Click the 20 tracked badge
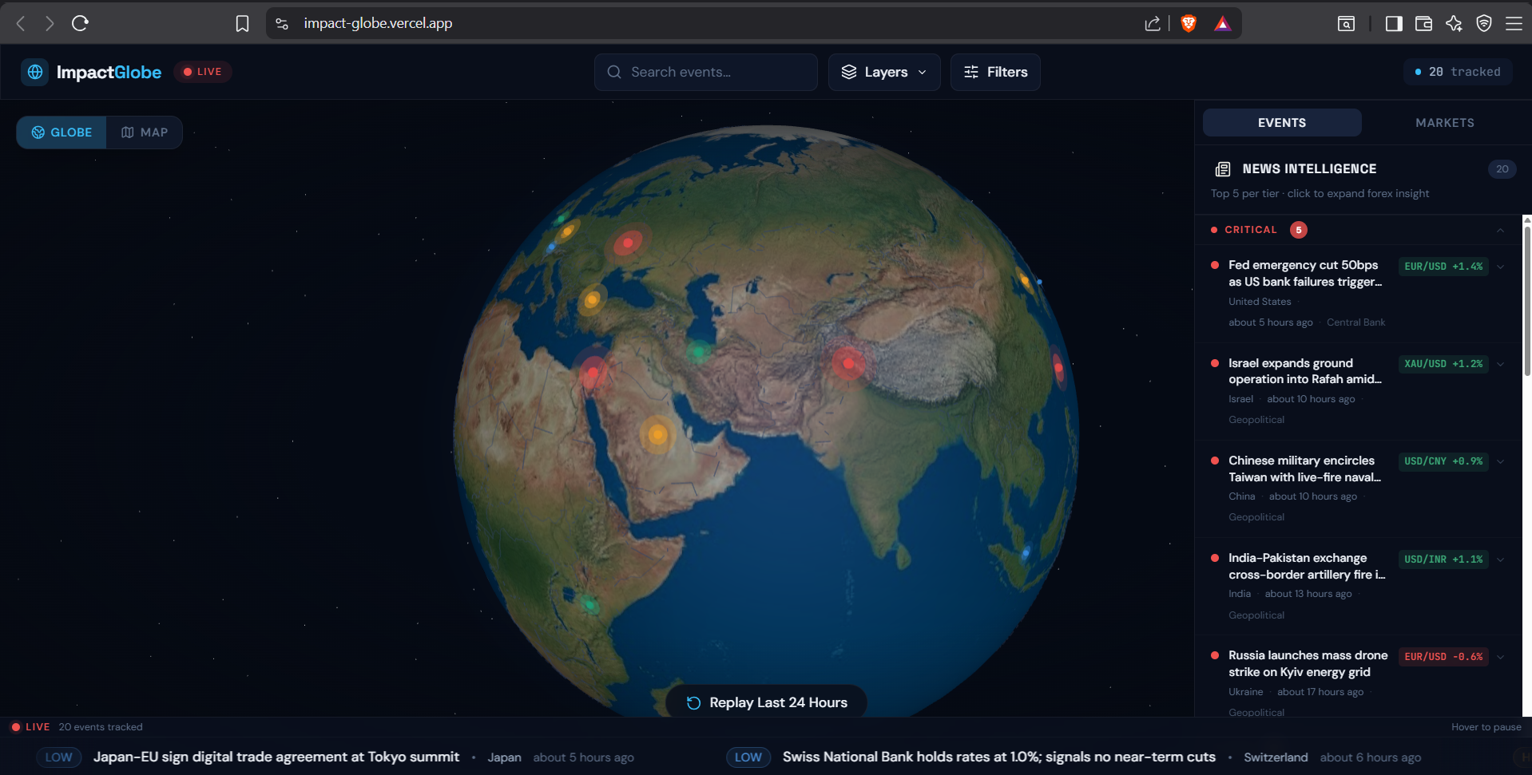1532x775 pixels. pyautogui.click(x=1458, y=72)
